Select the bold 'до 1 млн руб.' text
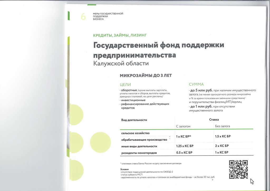Screen dimensions: 270x191 (x=201, y=107)
